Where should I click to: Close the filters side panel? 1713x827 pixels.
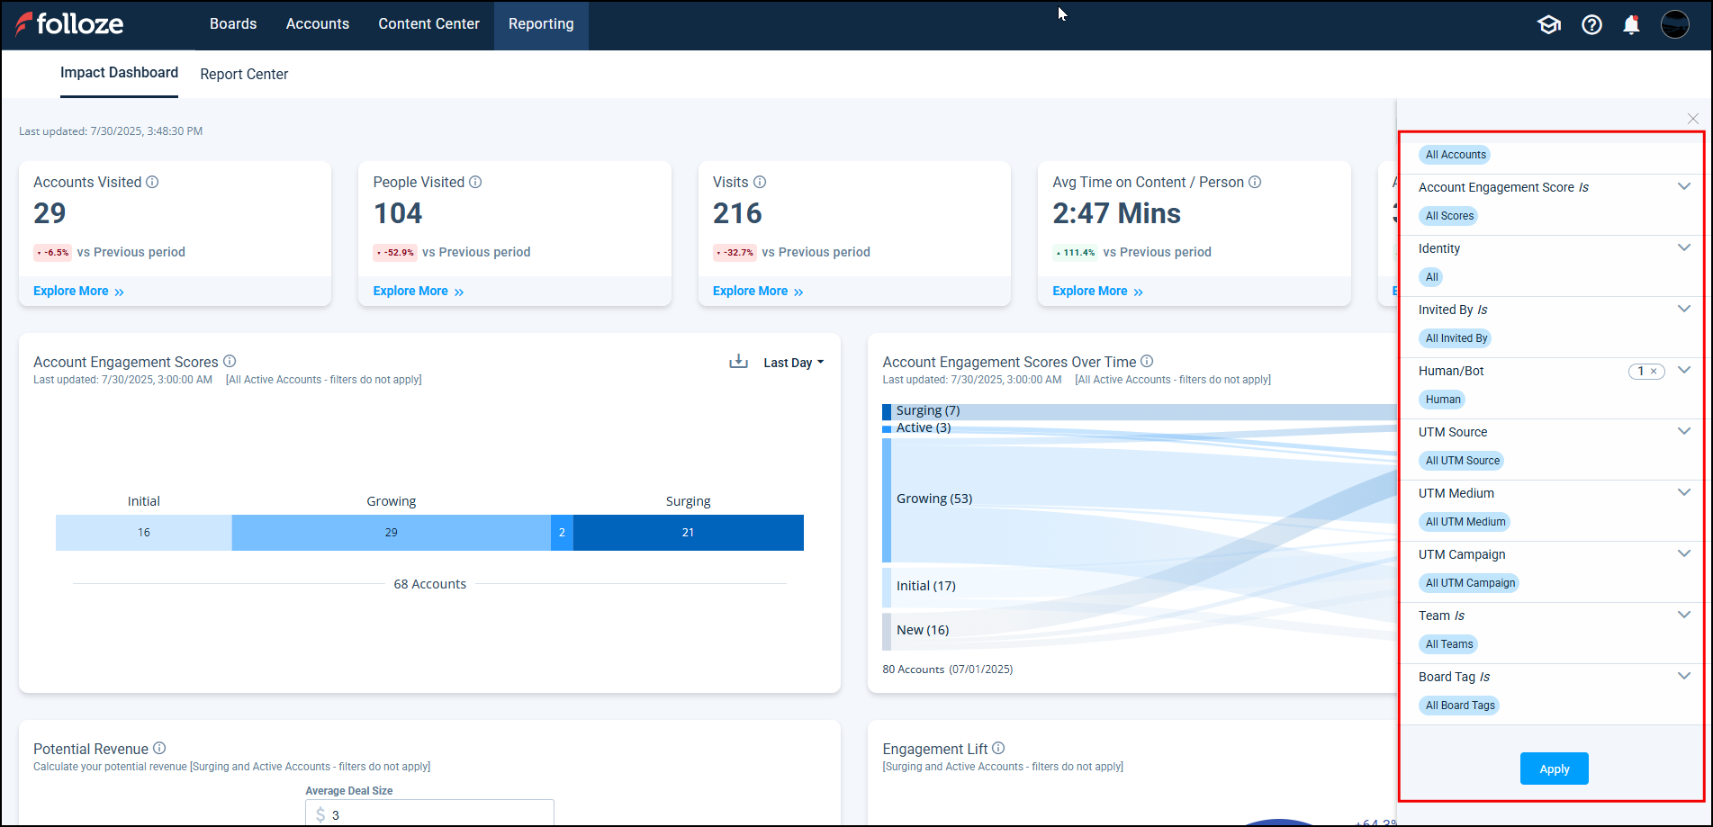coord(1692,119)
